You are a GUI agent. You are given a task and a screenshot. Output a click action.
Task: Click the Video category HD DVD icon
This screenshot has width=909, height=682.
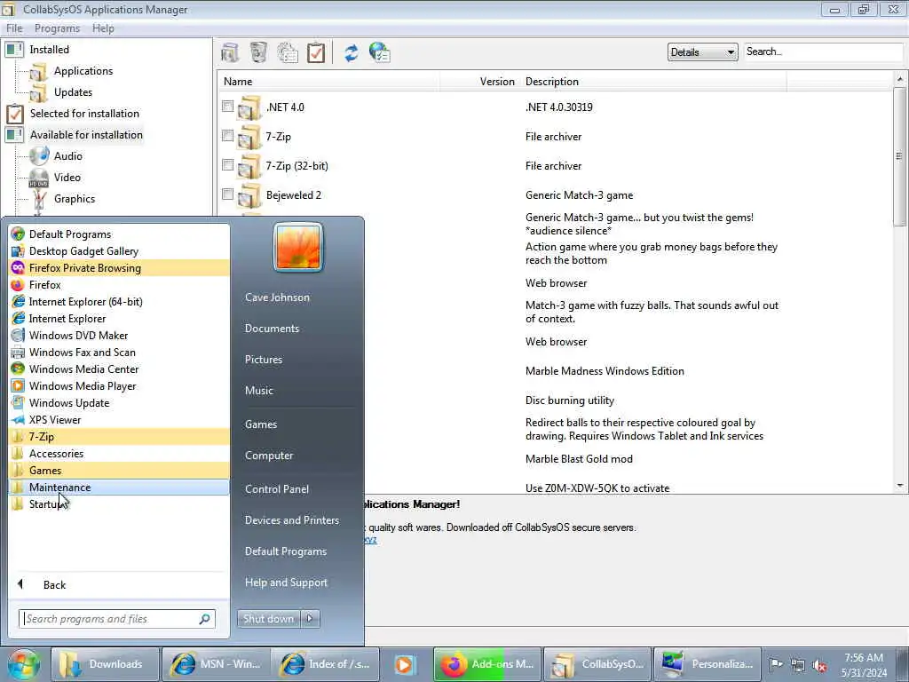pyautogui.click(x=39, y=178)
